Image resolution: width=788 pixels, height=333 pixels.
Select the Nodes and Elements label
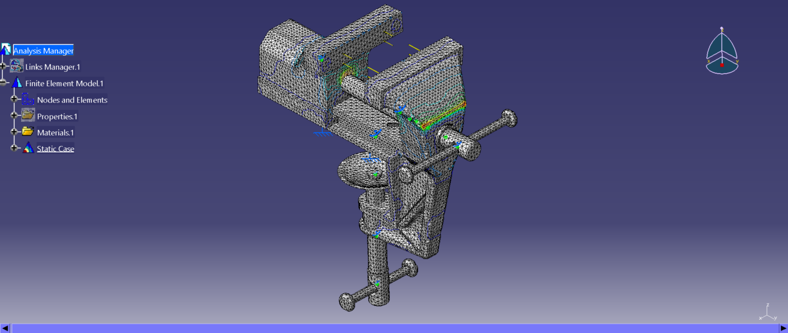(72, 100)
